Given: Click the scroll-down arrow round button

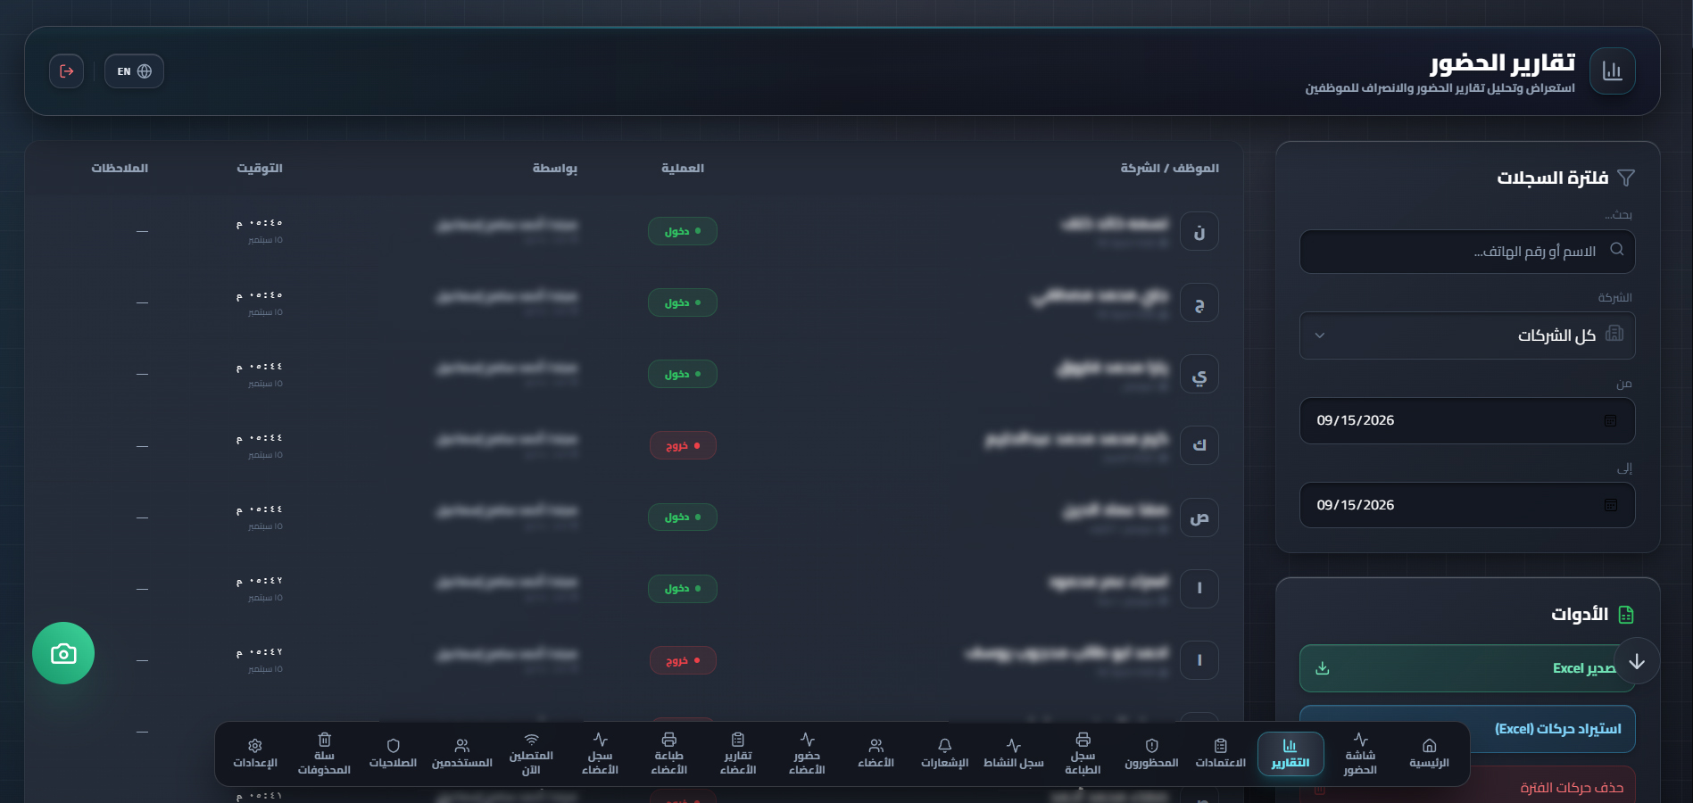Looking at the screenshot, I should tap(1637, 661).
